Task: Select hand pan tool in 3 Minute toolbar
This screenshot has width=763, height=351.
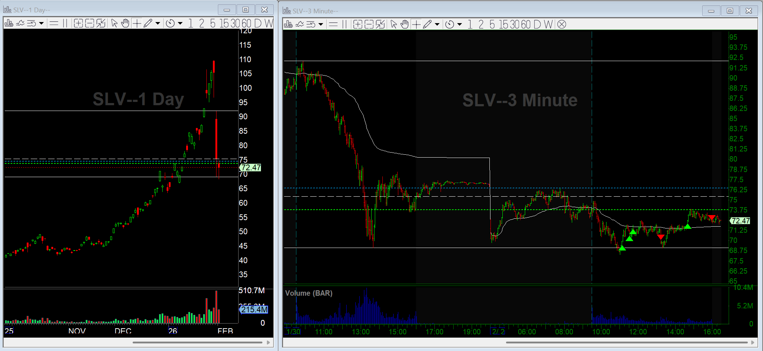Action: click(x=404, y=25)
